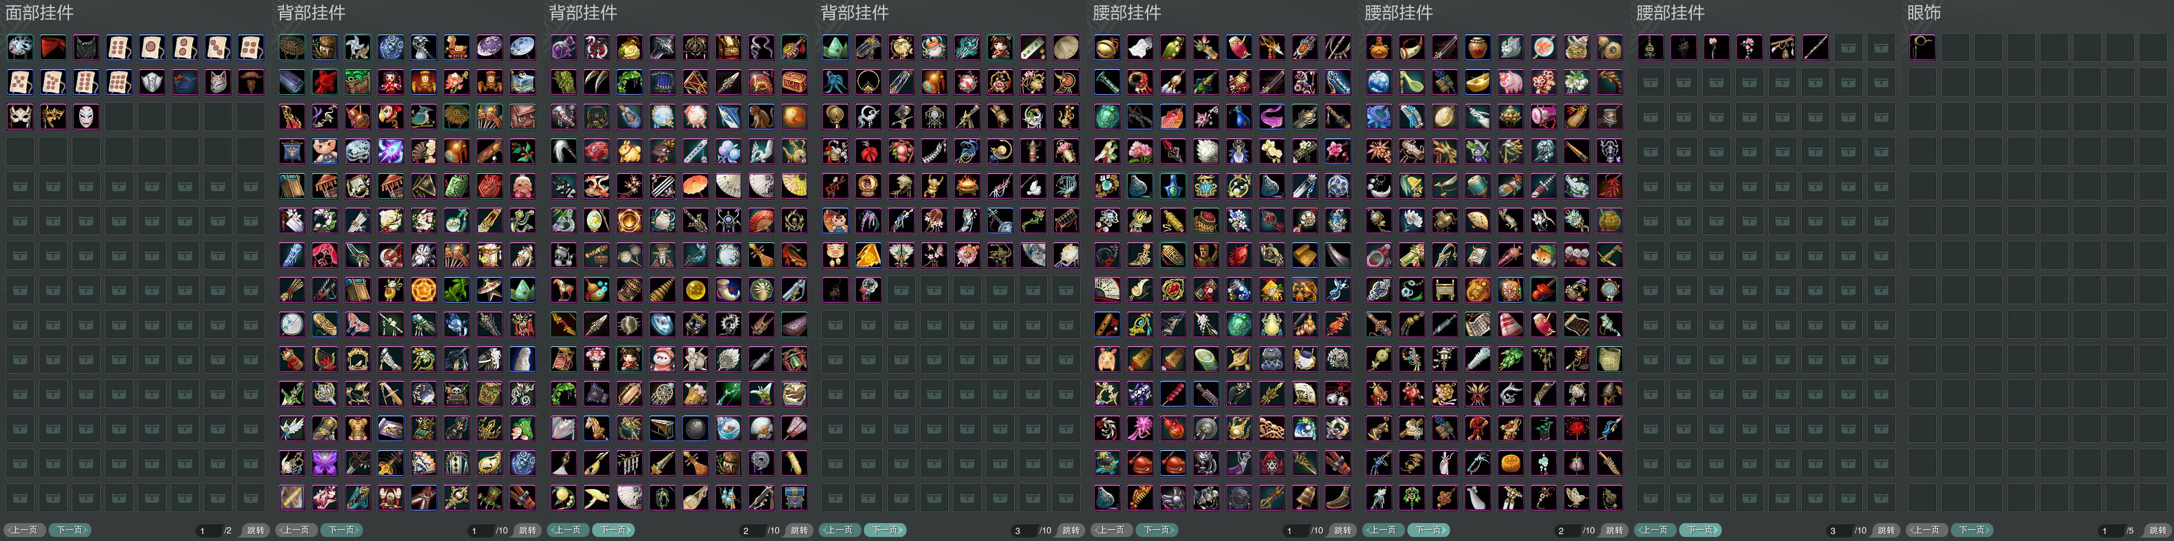
Task: Choose the brown mahjong-style face tile with bullseye
Action: click(152, 47)
